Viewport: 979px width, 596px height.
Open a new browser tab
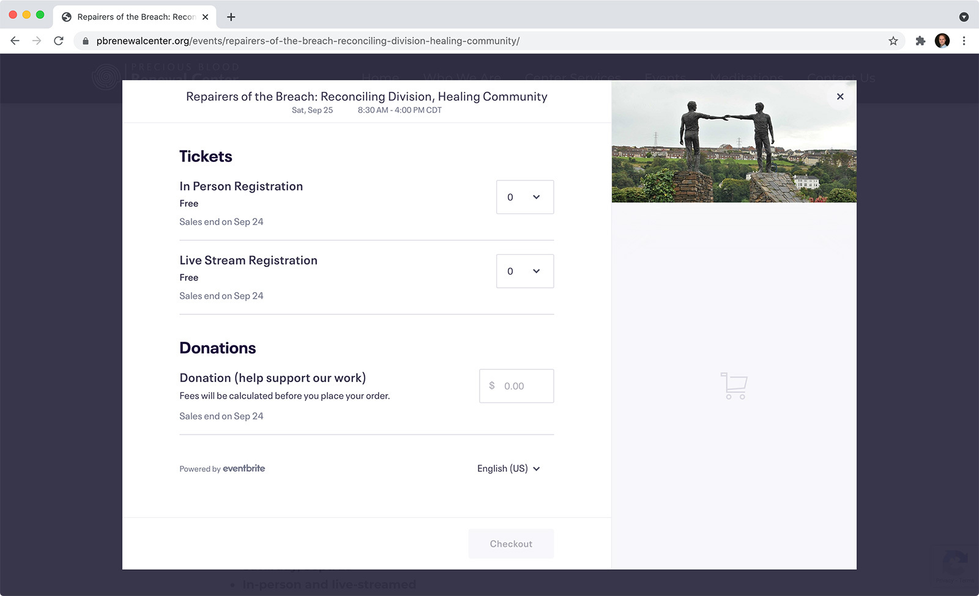[231, 17]
